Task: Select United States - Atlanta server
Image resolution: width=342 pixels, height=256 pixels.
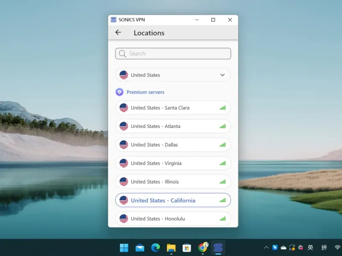Action: [x=173, y=126]
